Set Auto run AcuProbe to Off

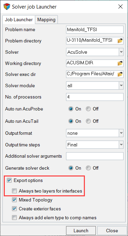(x=88, y=109)
